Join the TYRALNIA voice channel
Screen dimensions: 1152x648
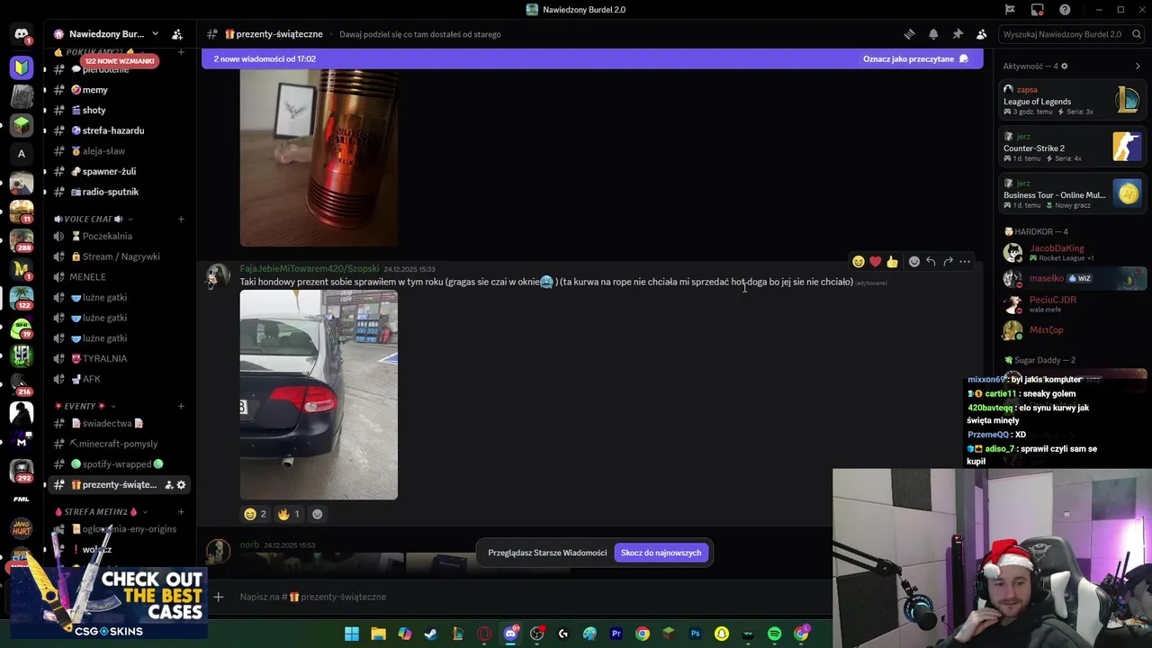pos(119,358)
